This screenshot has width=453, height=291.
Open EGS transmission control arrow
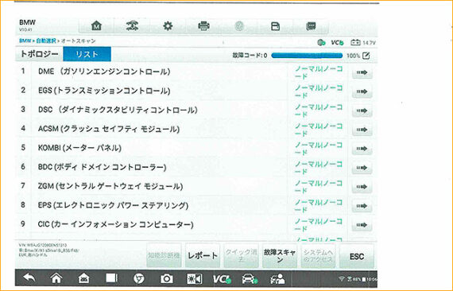coord(362,91)
